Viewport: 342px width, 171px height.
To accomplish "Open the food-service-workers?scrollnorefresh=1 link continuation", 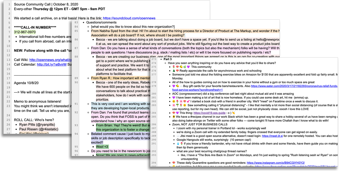I will 198,90.
